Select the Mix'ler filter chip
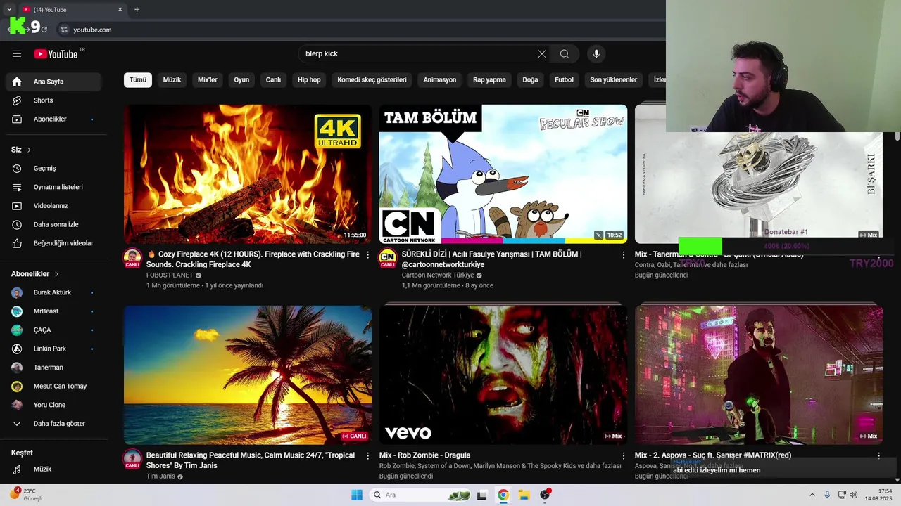Image resolution: width=901 pixels, height=506 pixels. [208, 80]
